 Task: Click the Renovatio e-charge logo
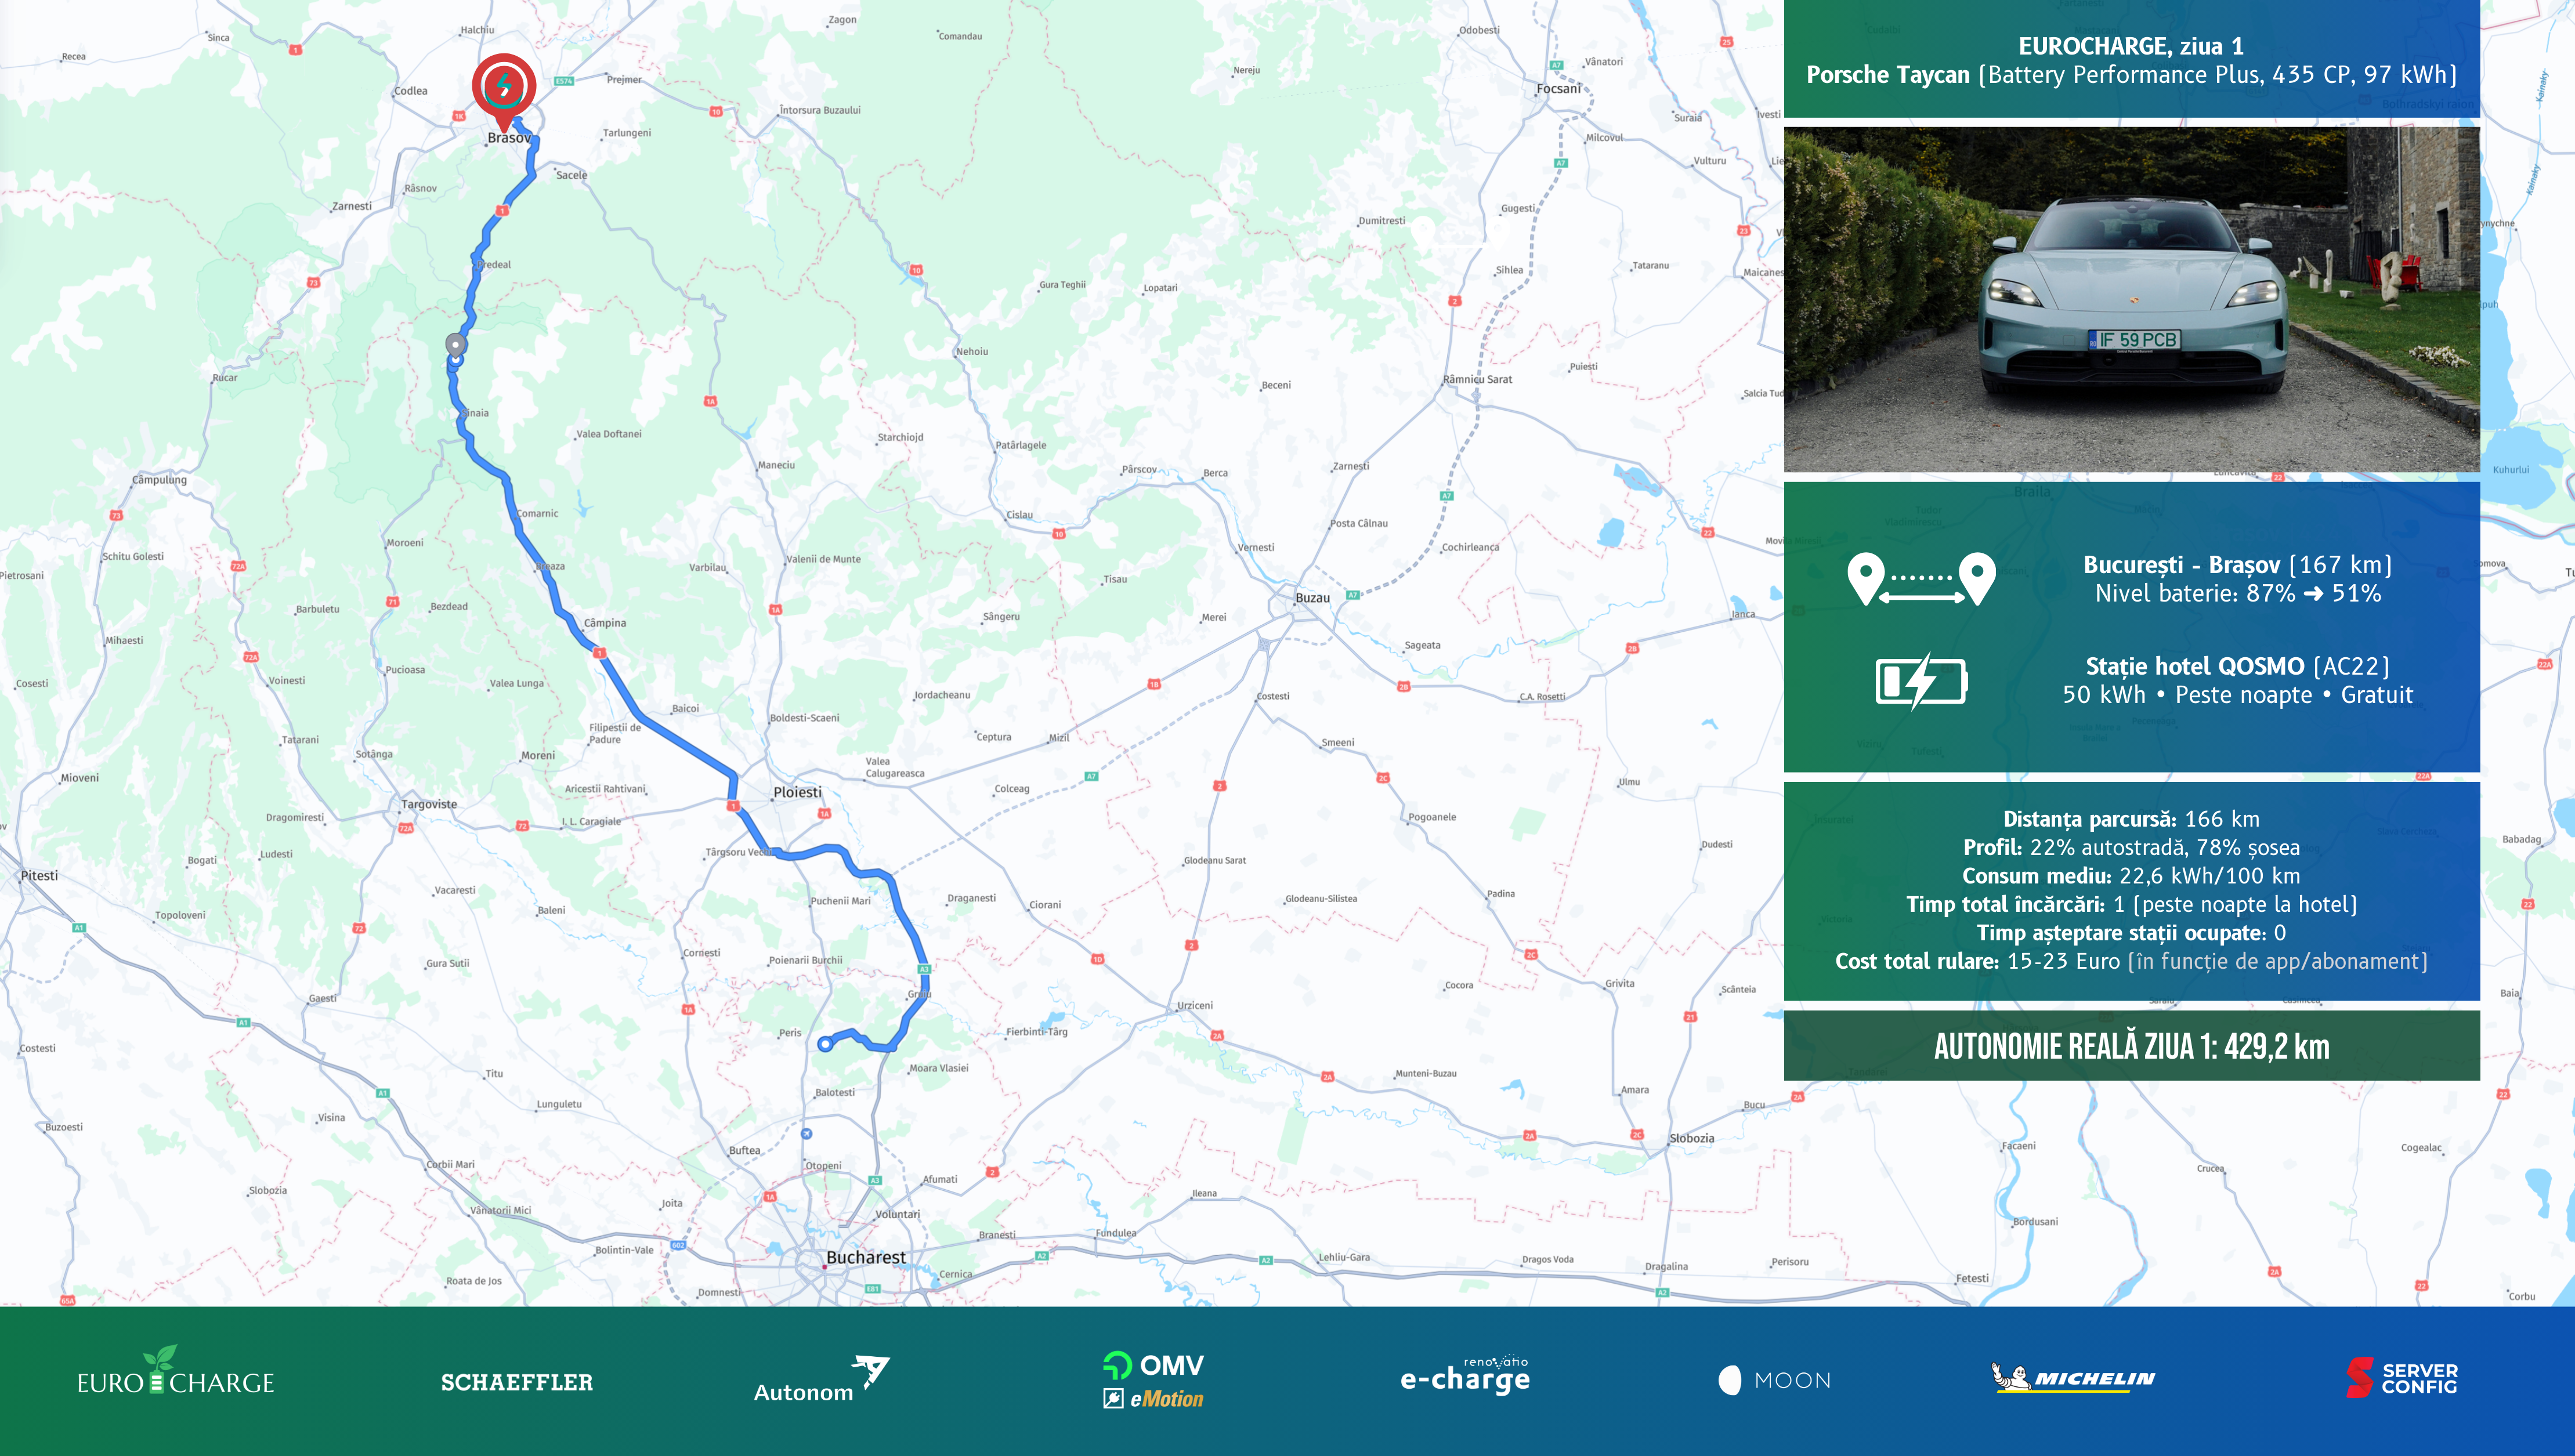[1465, 1375]
